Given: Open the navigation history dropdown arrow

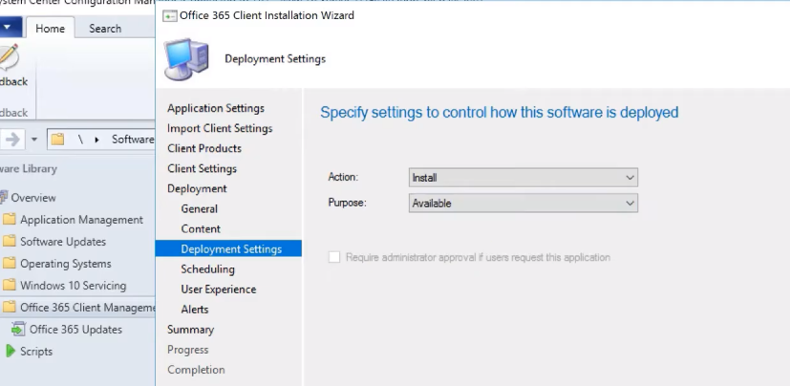Looking at the screenshot, I should (x=34, y=139).
